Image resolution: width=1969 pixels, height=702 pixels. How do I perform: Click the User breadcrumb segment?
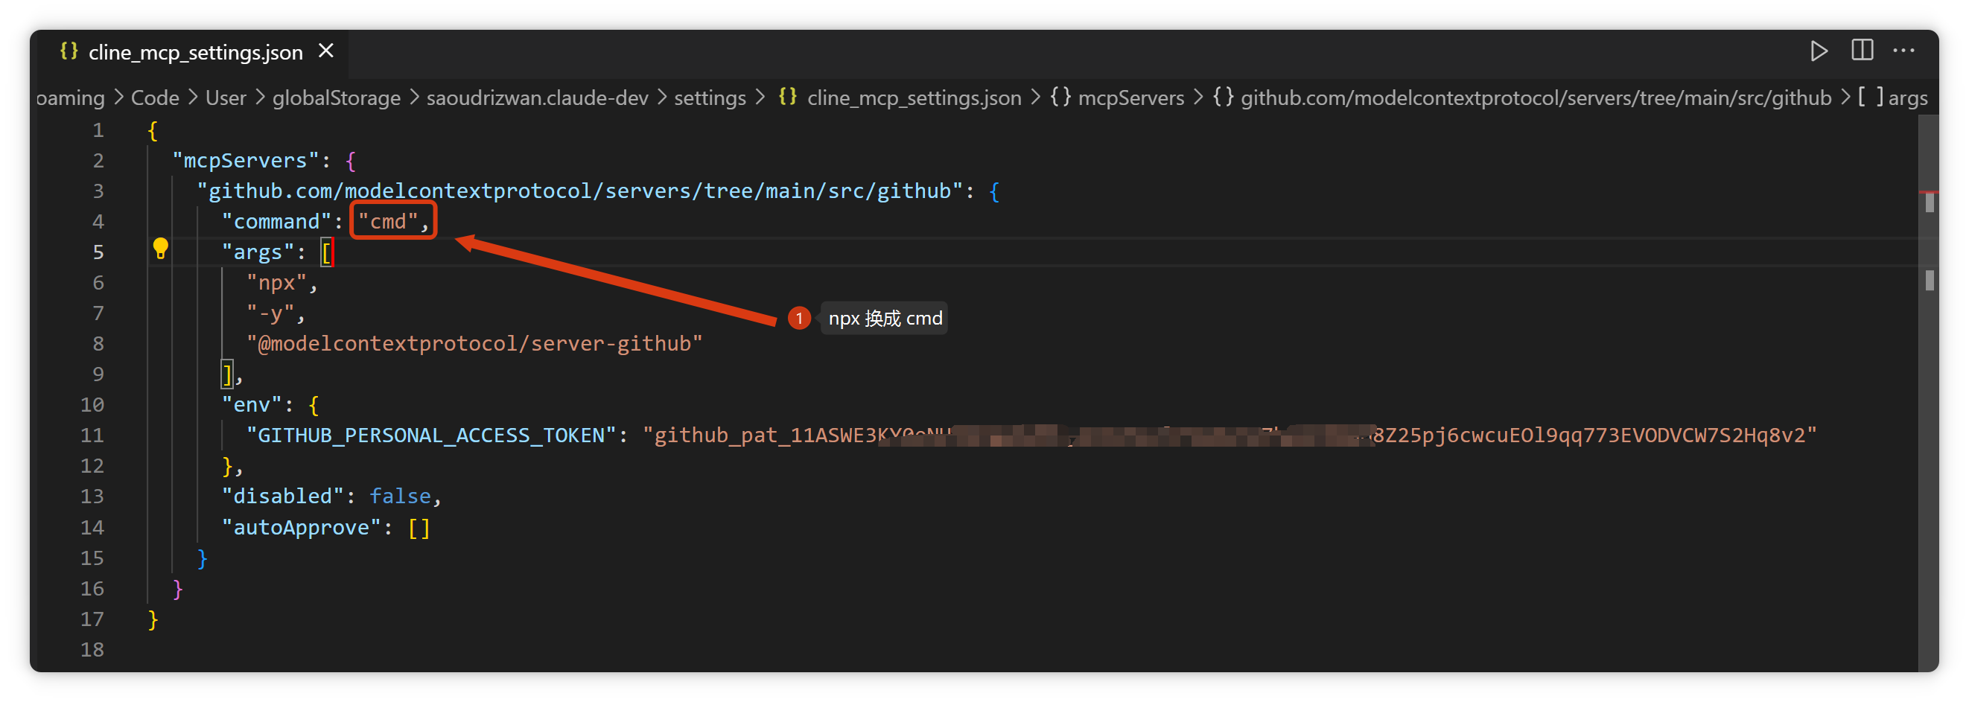(x=226, y=98)
